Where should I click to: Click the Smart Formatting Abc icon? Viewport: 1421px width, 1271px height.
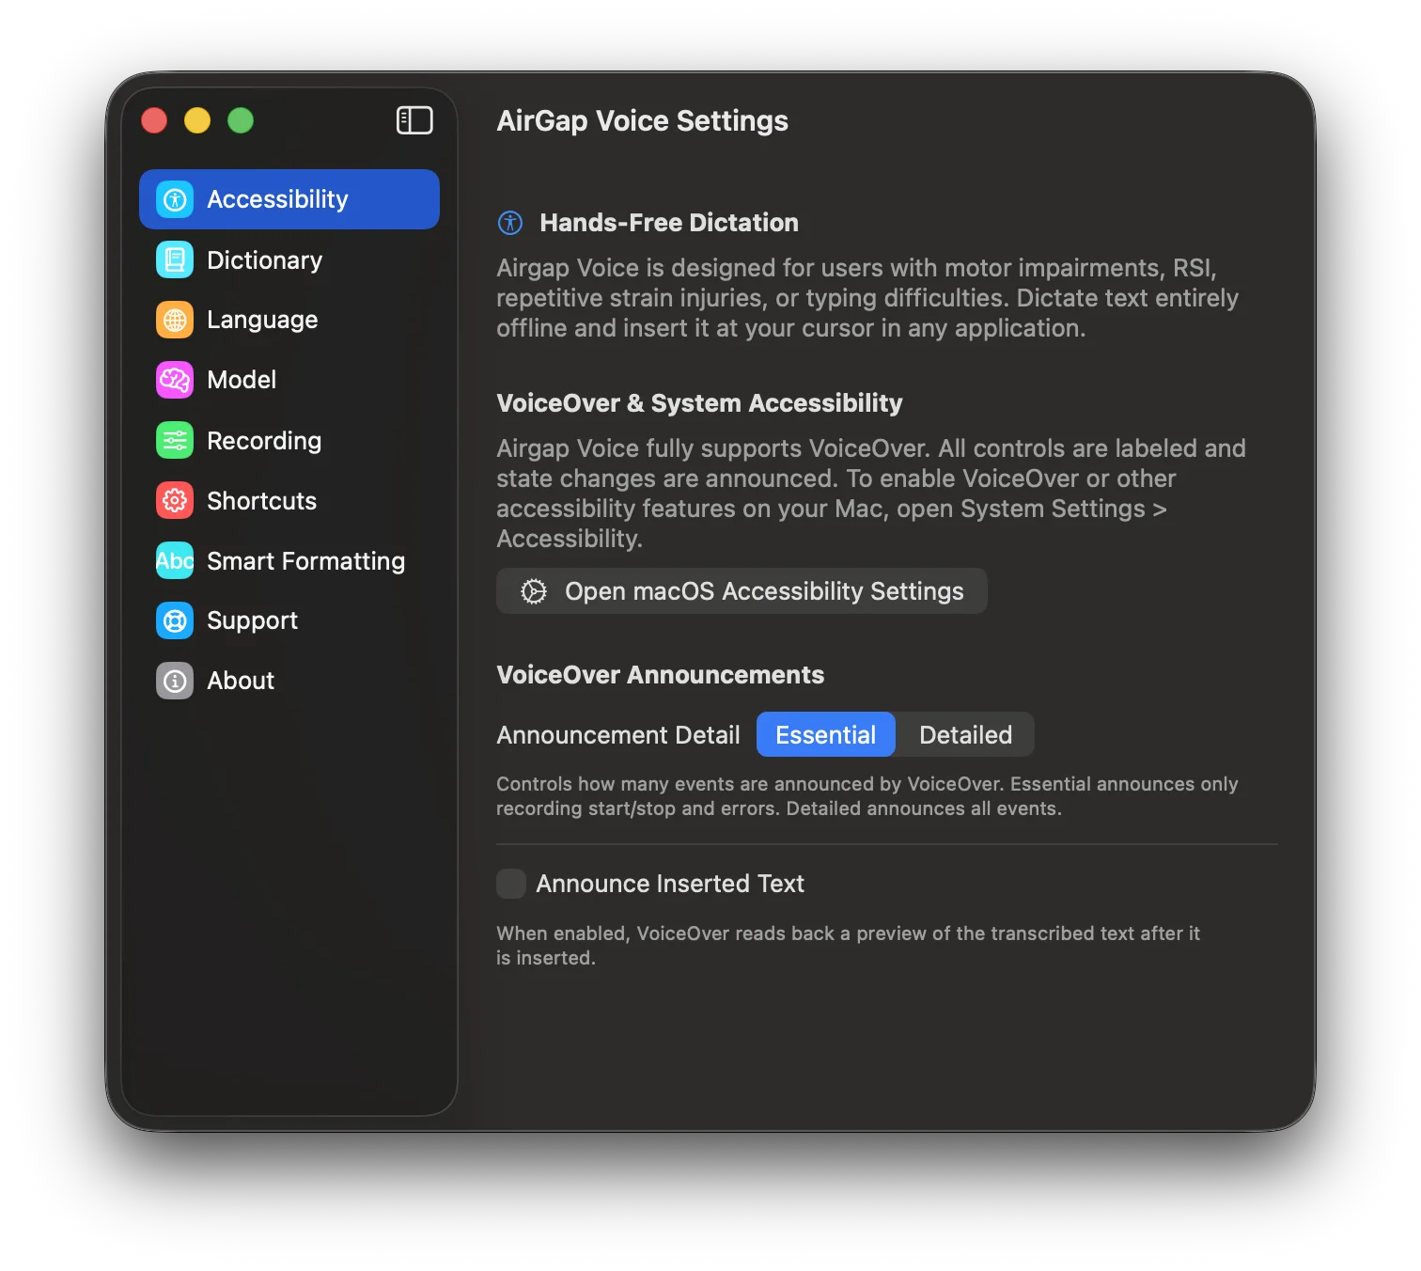(x=175, y=560)
